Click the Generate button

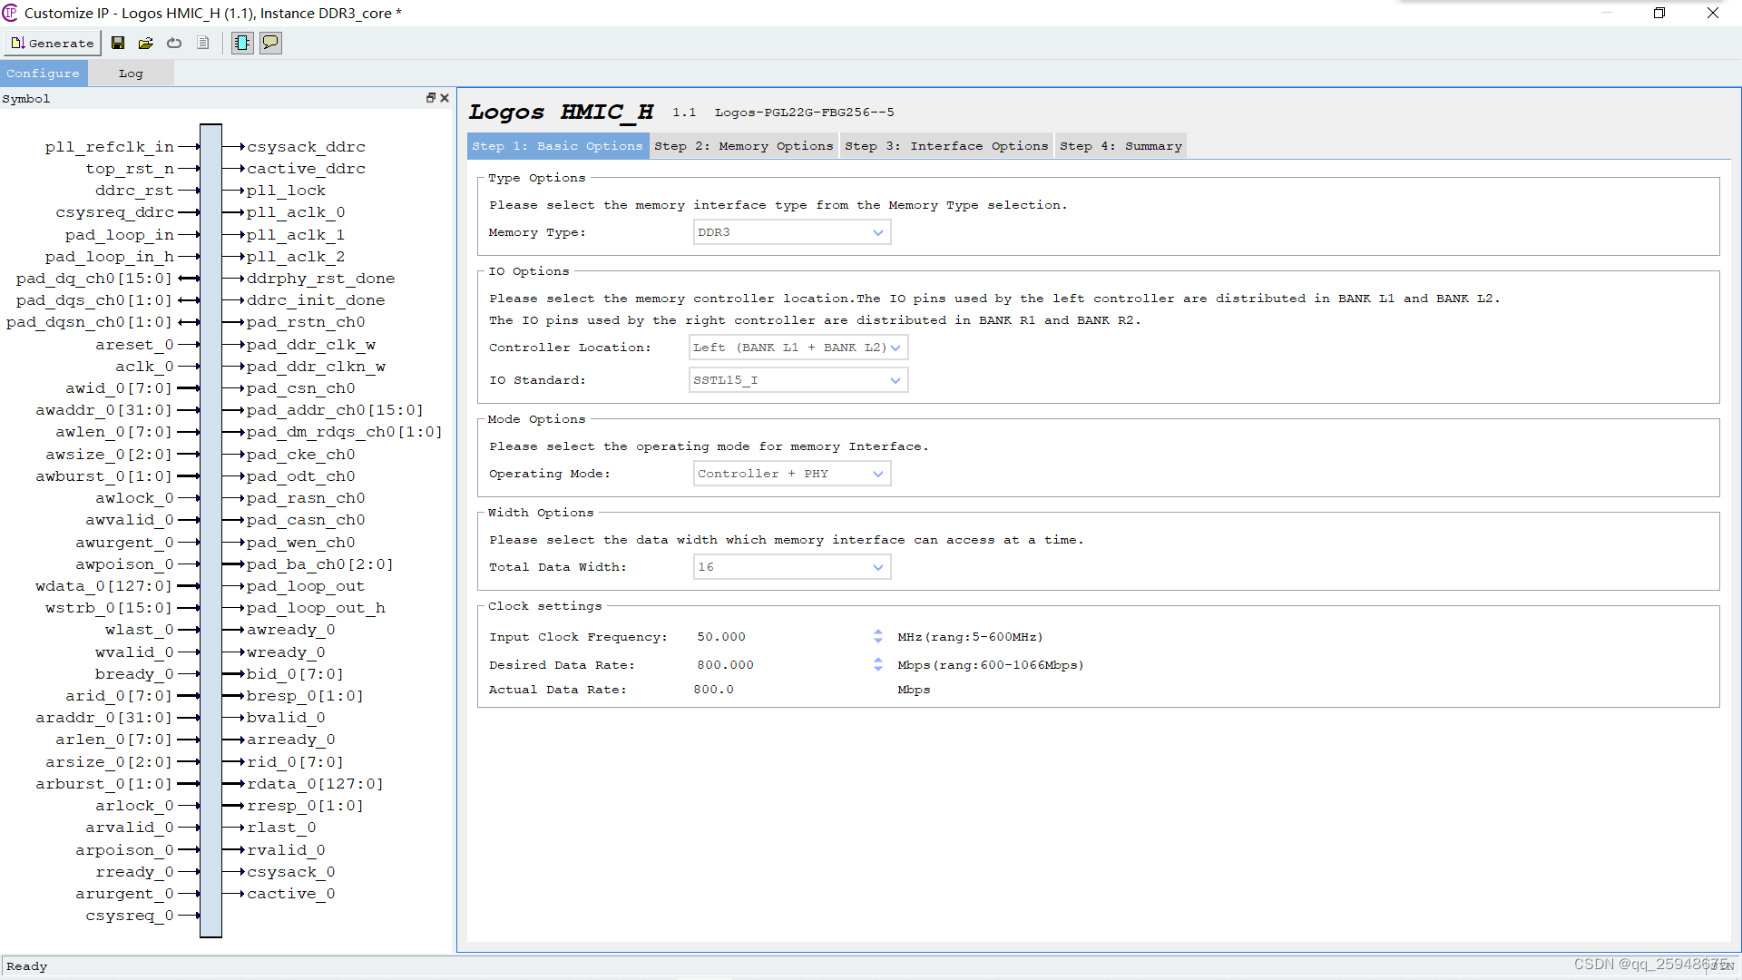coord(52,43)
